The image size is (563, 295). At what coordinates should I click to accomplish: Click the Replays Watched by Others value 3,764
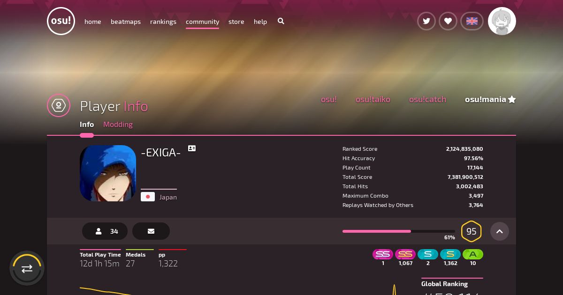point(476,205)
